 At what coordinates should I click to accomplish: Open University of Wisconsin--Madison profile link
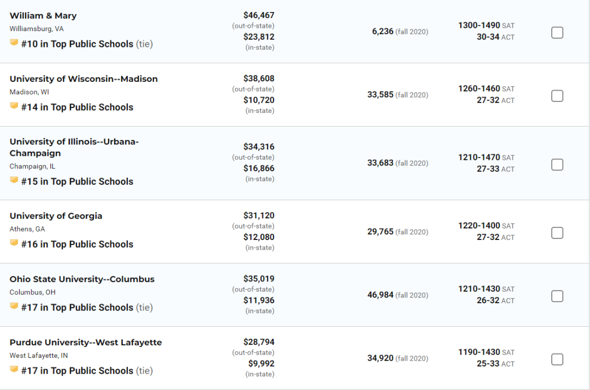coord(84,79)
